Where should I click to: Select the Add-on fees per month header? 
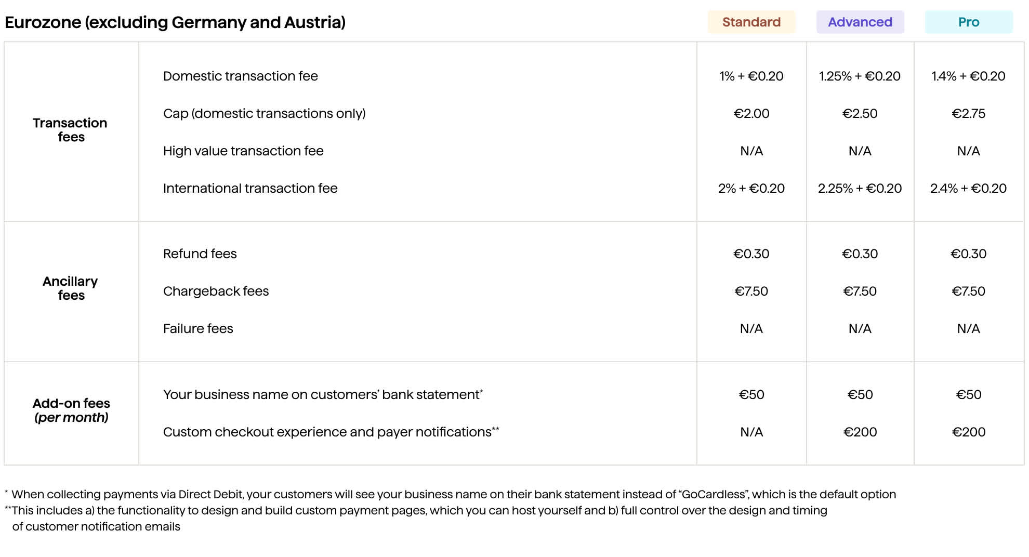(71, 410)
